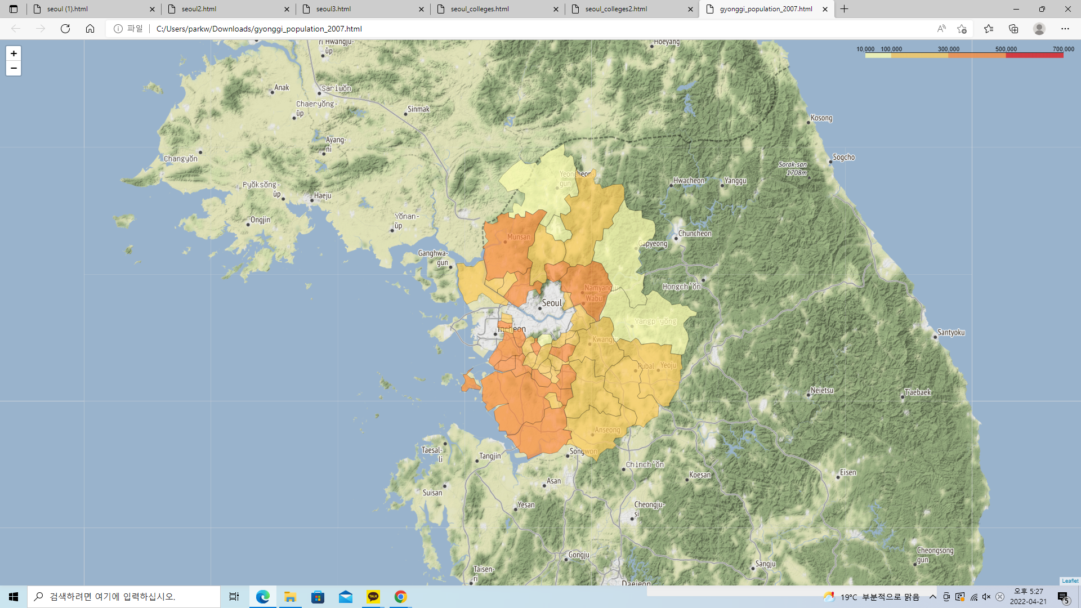Toggle the volume mute tray icon
Viewport: 1081px width, 608px height.
click(986, 597)
